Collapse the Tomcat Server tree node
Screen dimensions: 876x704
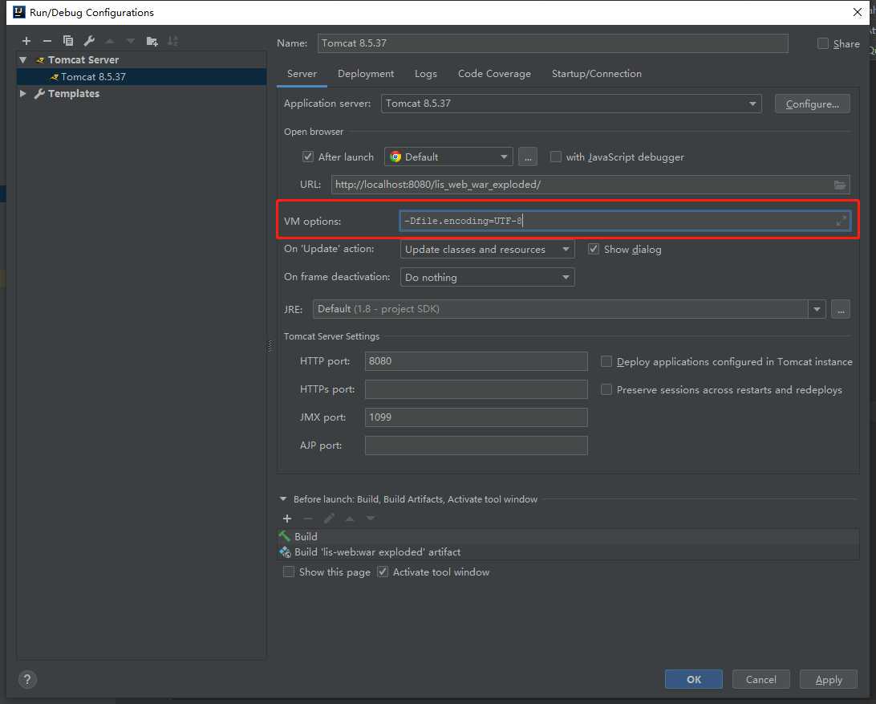23,60
